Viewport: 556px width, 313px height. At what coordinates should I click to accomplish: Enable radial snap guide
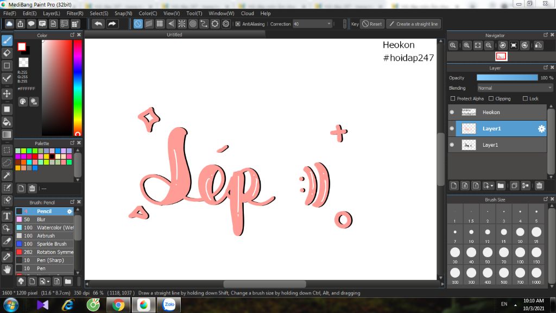point(182,24)
